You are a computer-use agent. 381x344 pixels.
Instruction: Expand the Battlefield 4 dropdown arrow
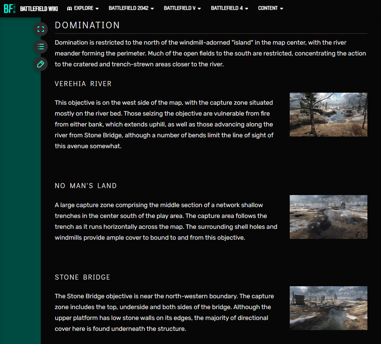click(x=246, y=9)
